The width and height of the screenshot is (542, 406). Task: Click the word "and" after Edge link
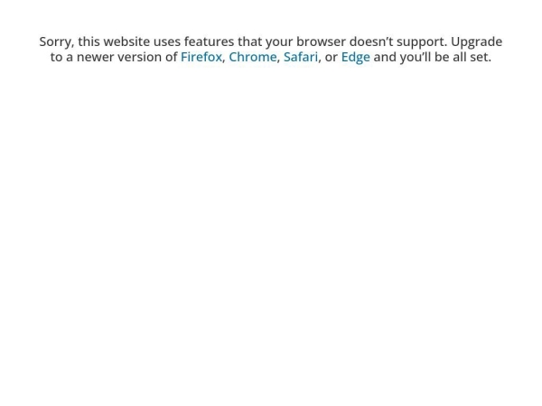point(385,57)
